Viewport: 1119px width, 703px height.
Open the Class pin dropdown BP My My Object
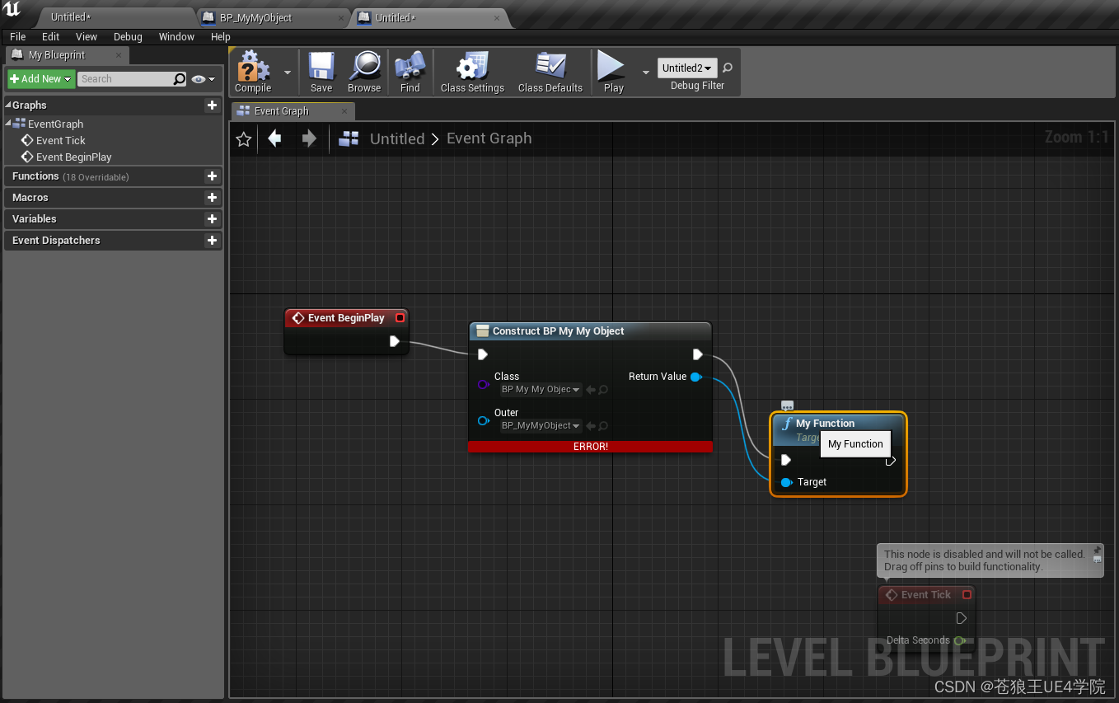coord(541,390)
